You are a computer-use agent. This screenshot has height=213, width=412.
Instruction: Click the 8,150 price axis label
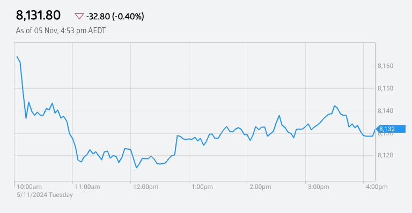coord(386,88)
